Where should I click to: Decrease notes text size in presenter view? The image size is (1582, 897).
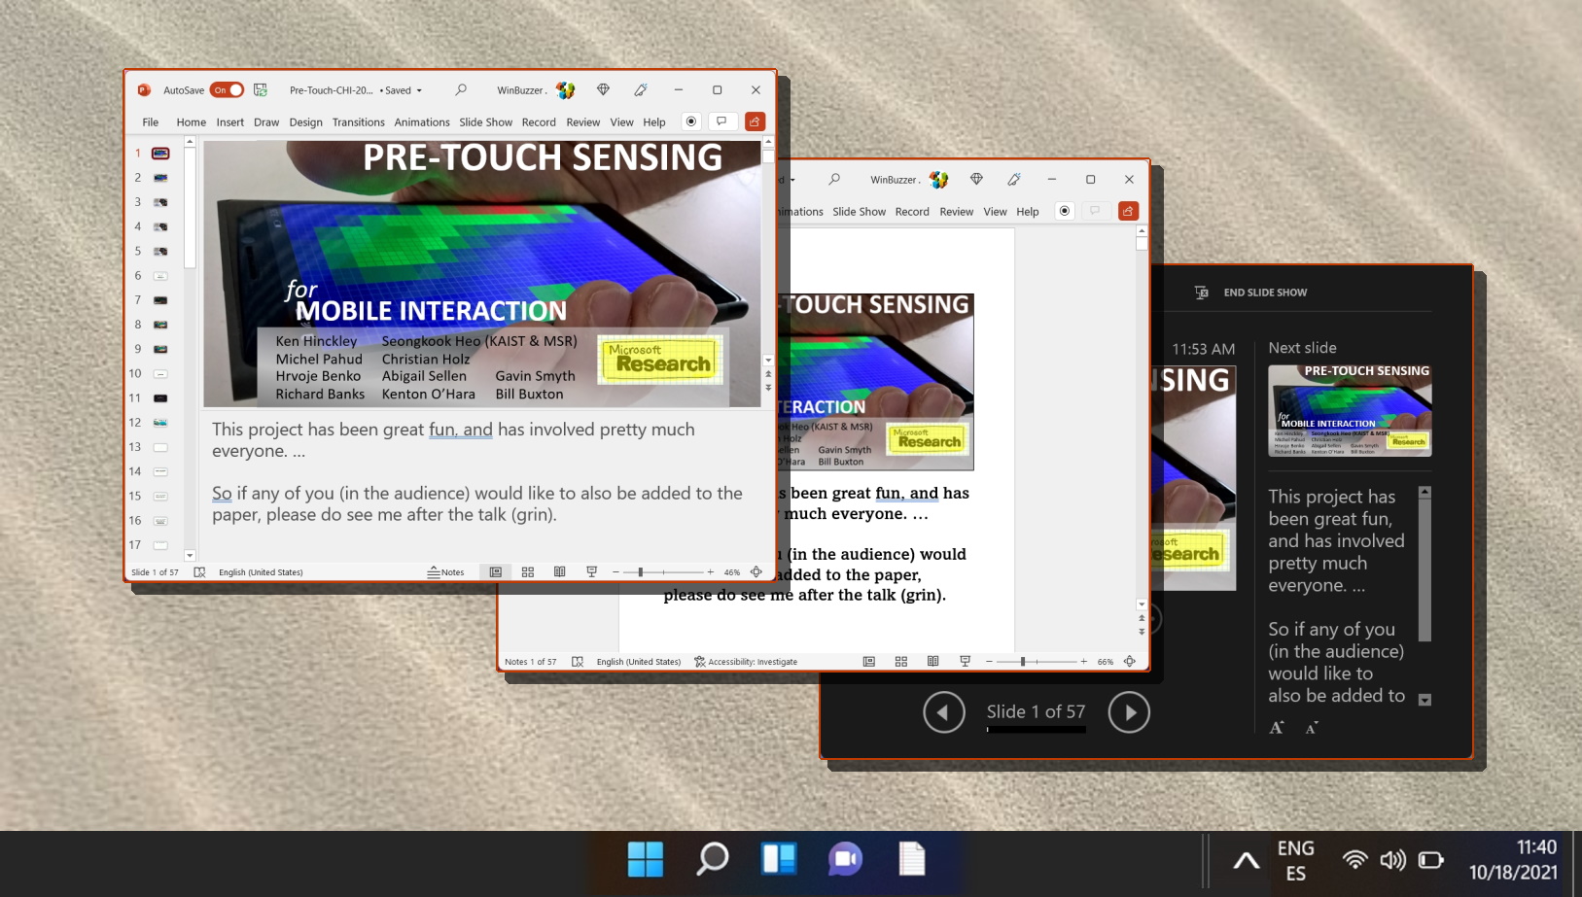pyautogui.click(x=1312, y=728)
